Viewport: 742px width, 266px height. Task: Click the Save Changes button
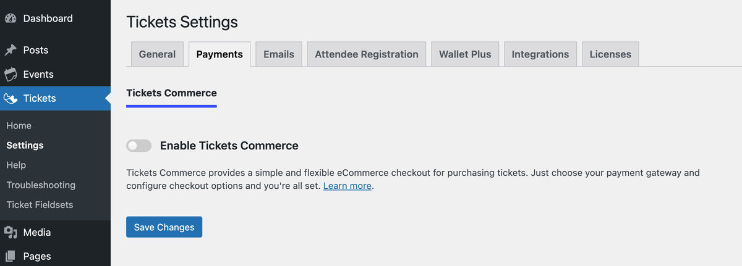coord(164,227)
